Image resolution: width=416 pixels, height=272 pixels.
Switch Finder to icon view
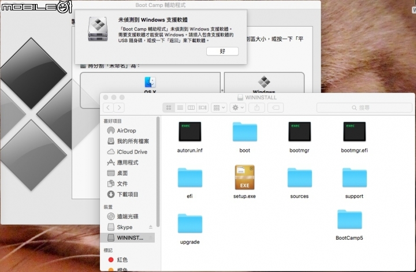(169, 107)
